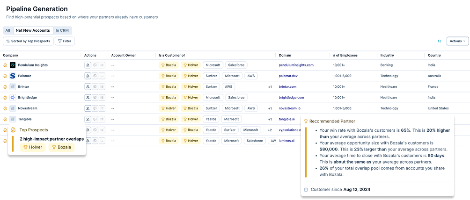Open the Sorted by Top Prospects menu
This screenshot has height=200, width=470.
(29, 41)
